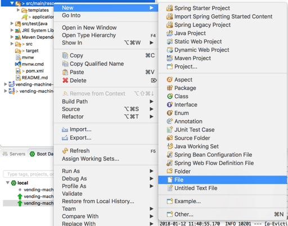Switch to the Servers tab
The image size is (288, 226).
pyautogui.click(x=14, y=154)
